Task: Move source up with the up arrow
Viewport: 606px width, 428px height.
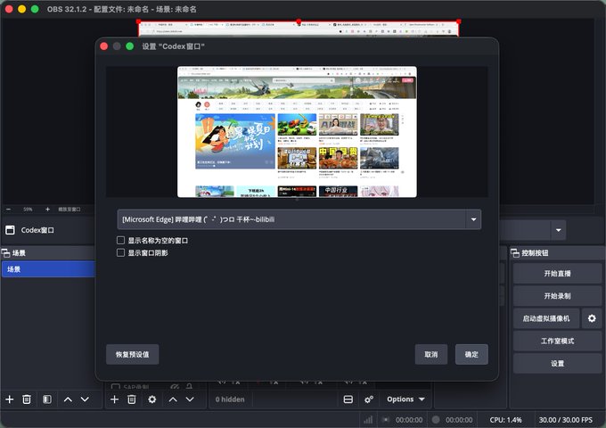Action: pos(173,399)
